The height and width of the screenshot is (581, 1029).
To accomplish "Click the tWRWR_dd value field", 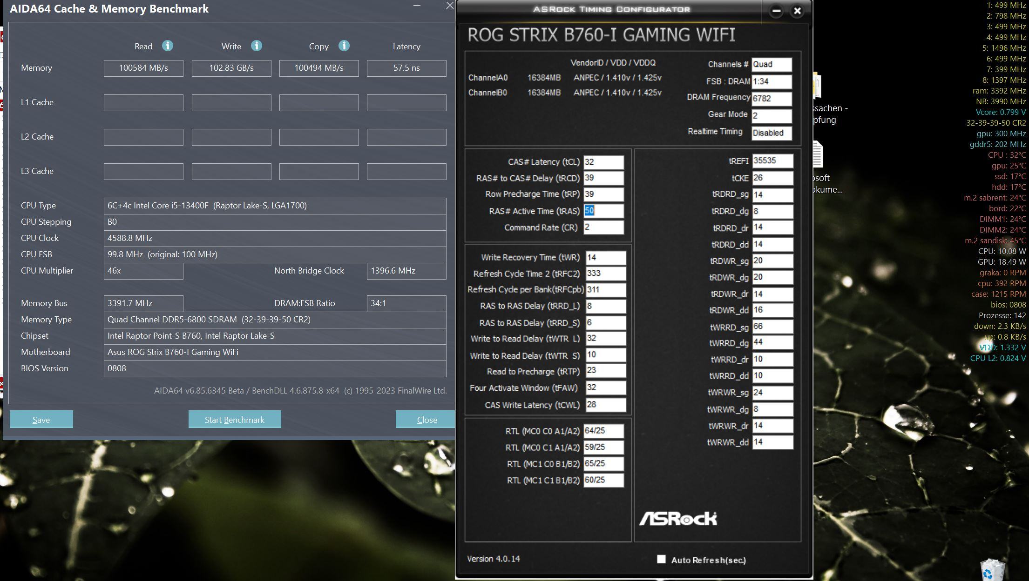I will coord(772,442).
